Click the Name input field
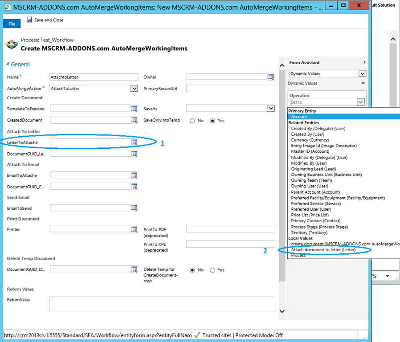Screen dimensions: 400x342 (x=94, y=77)
